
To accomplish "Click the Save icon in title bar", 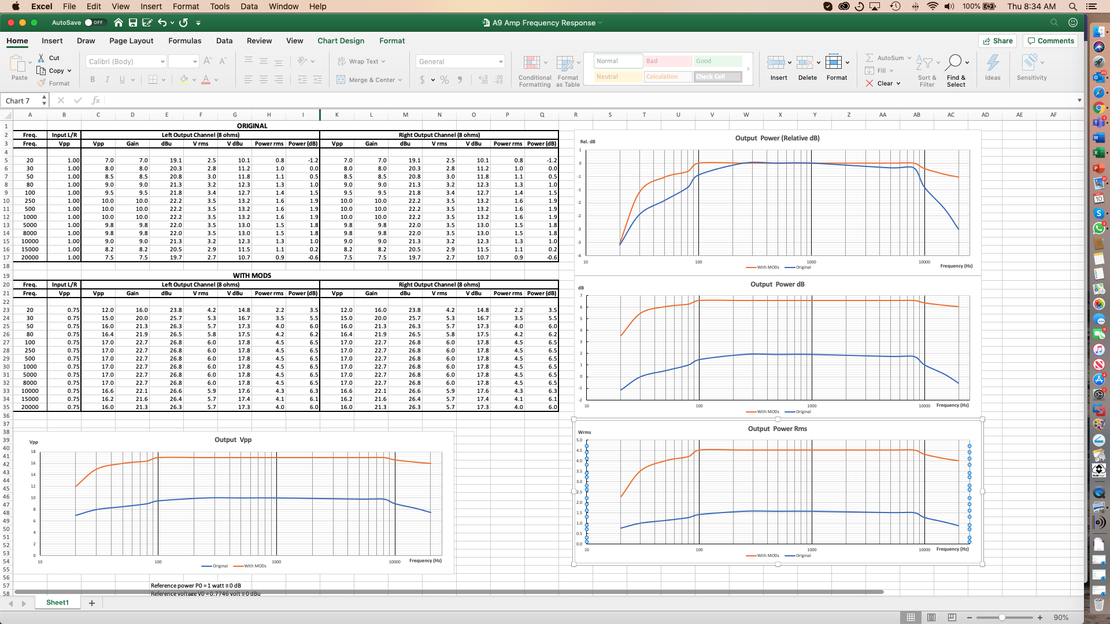I will coord(133,23).
